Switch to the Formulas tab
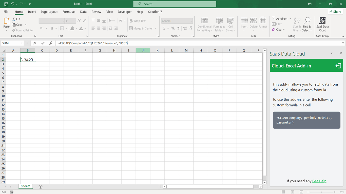The image size is (346, 194). (x=69, y=12)
